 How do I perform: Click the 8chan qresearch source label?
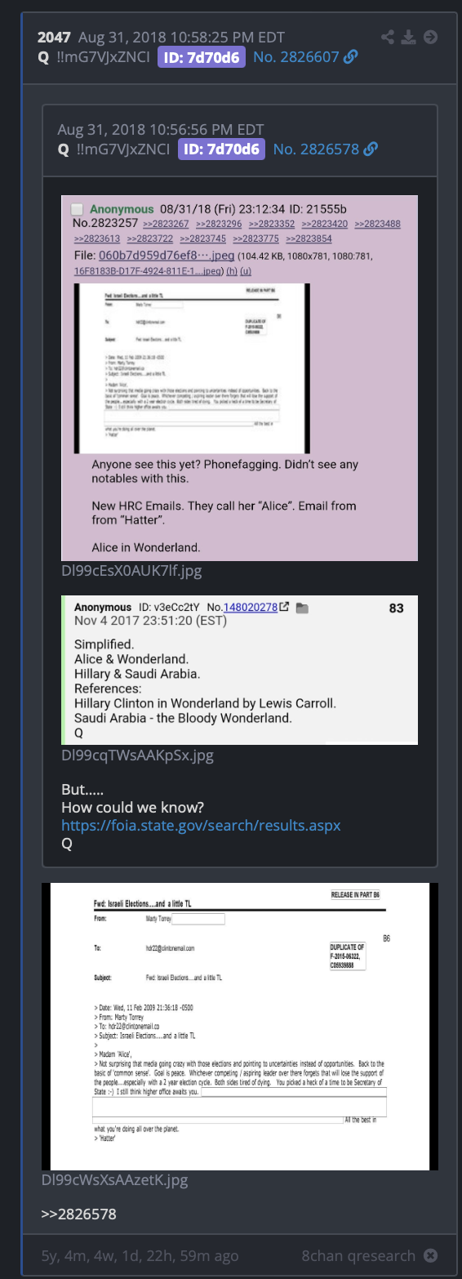pyautogui.click(x=358, y=1255)
